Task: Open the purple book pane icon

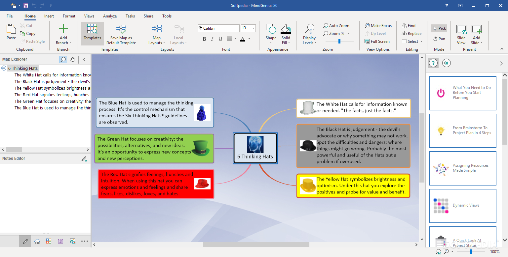Action: (60, 241)
